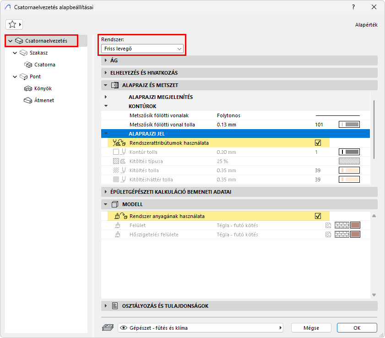
Task: Click the Csatorna duct icon
Action: [28, 65]
